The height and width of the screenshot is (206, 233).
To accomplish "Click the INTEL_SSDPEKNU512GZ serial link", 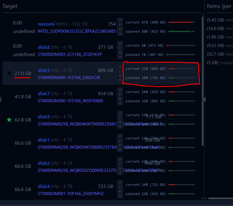I will (x=77, y=31).
